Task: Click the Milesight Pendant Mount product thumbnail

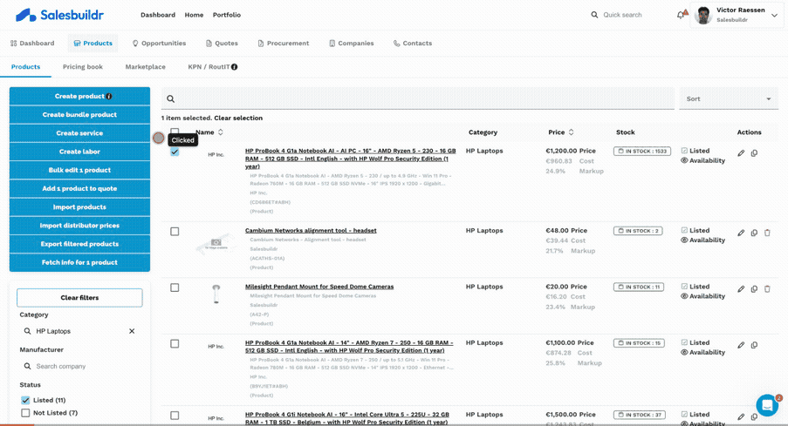Action: click(216, 294)
